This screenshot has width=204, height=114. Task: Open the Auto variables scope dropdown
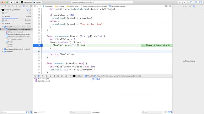(36, 112)
